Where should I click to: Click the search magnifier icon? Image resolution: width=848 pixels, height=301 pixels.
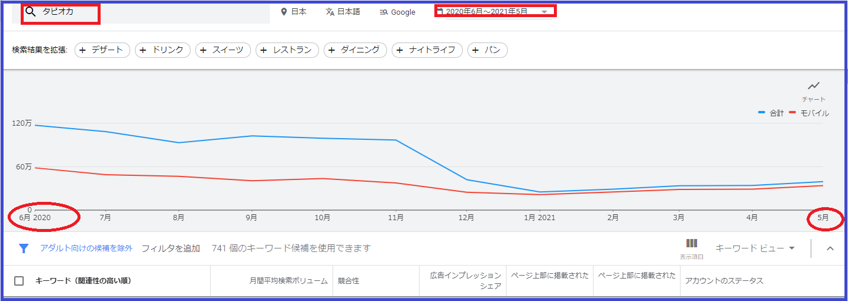tap(31, 11)
